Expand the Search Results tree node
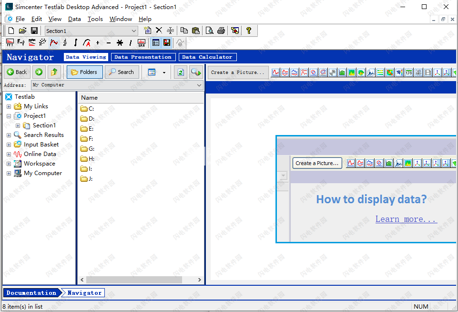458x312 pixels. pyautogui.click(x=9, y=135)
